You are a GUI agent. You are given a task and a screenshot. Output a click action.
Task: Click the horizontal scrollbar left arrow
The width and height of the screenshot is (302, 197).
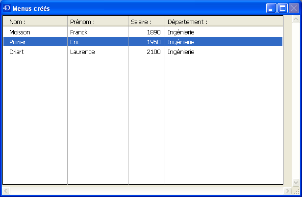[6, 190]
